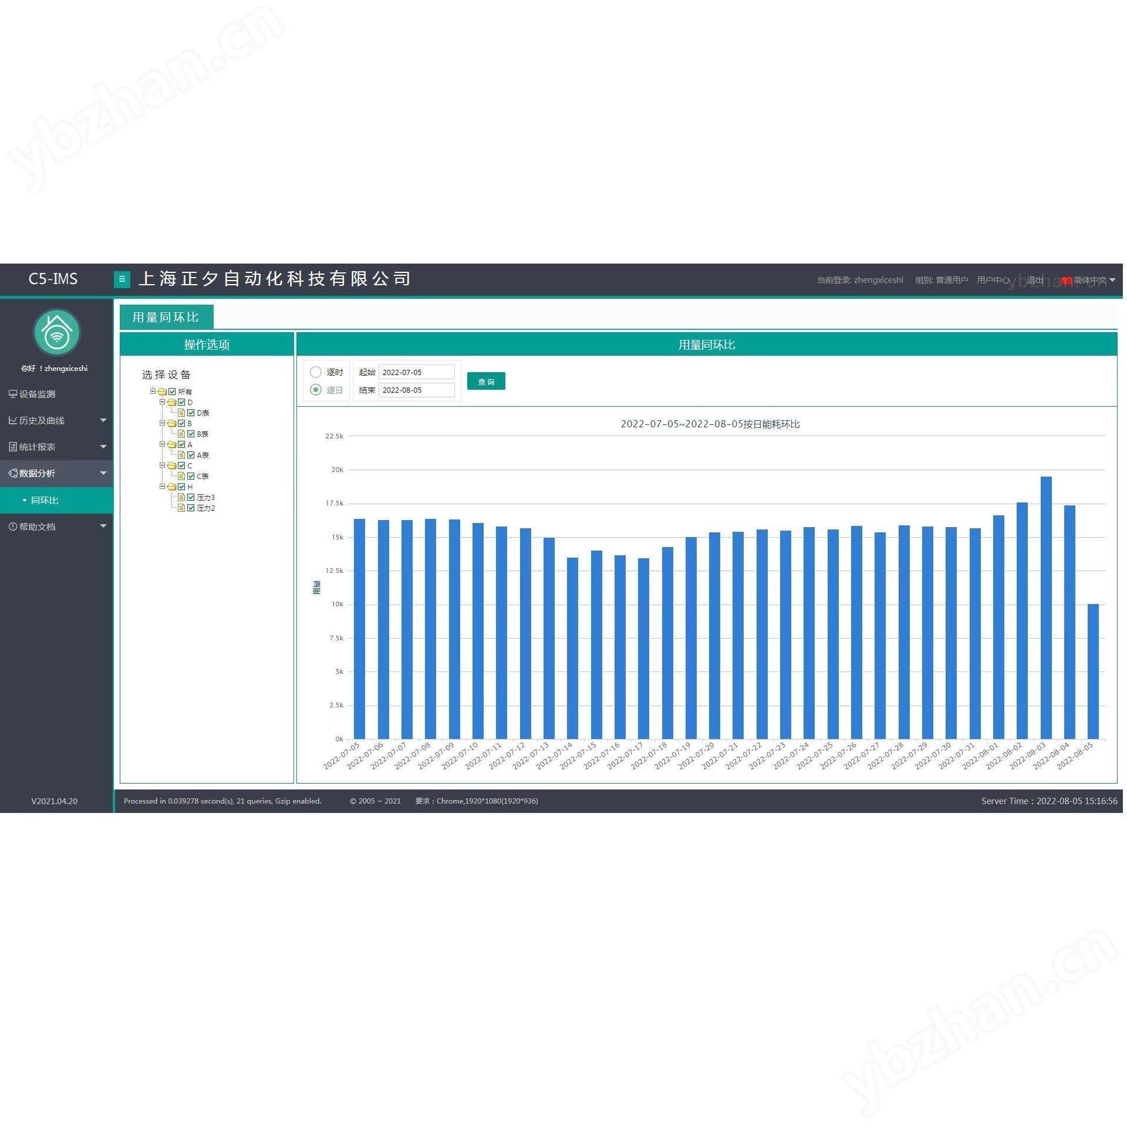This screenshot has height=1127, width=1127.
Task: Click the 历史及曲线 chart icon in sidebar
Action: tap(12, 421)
